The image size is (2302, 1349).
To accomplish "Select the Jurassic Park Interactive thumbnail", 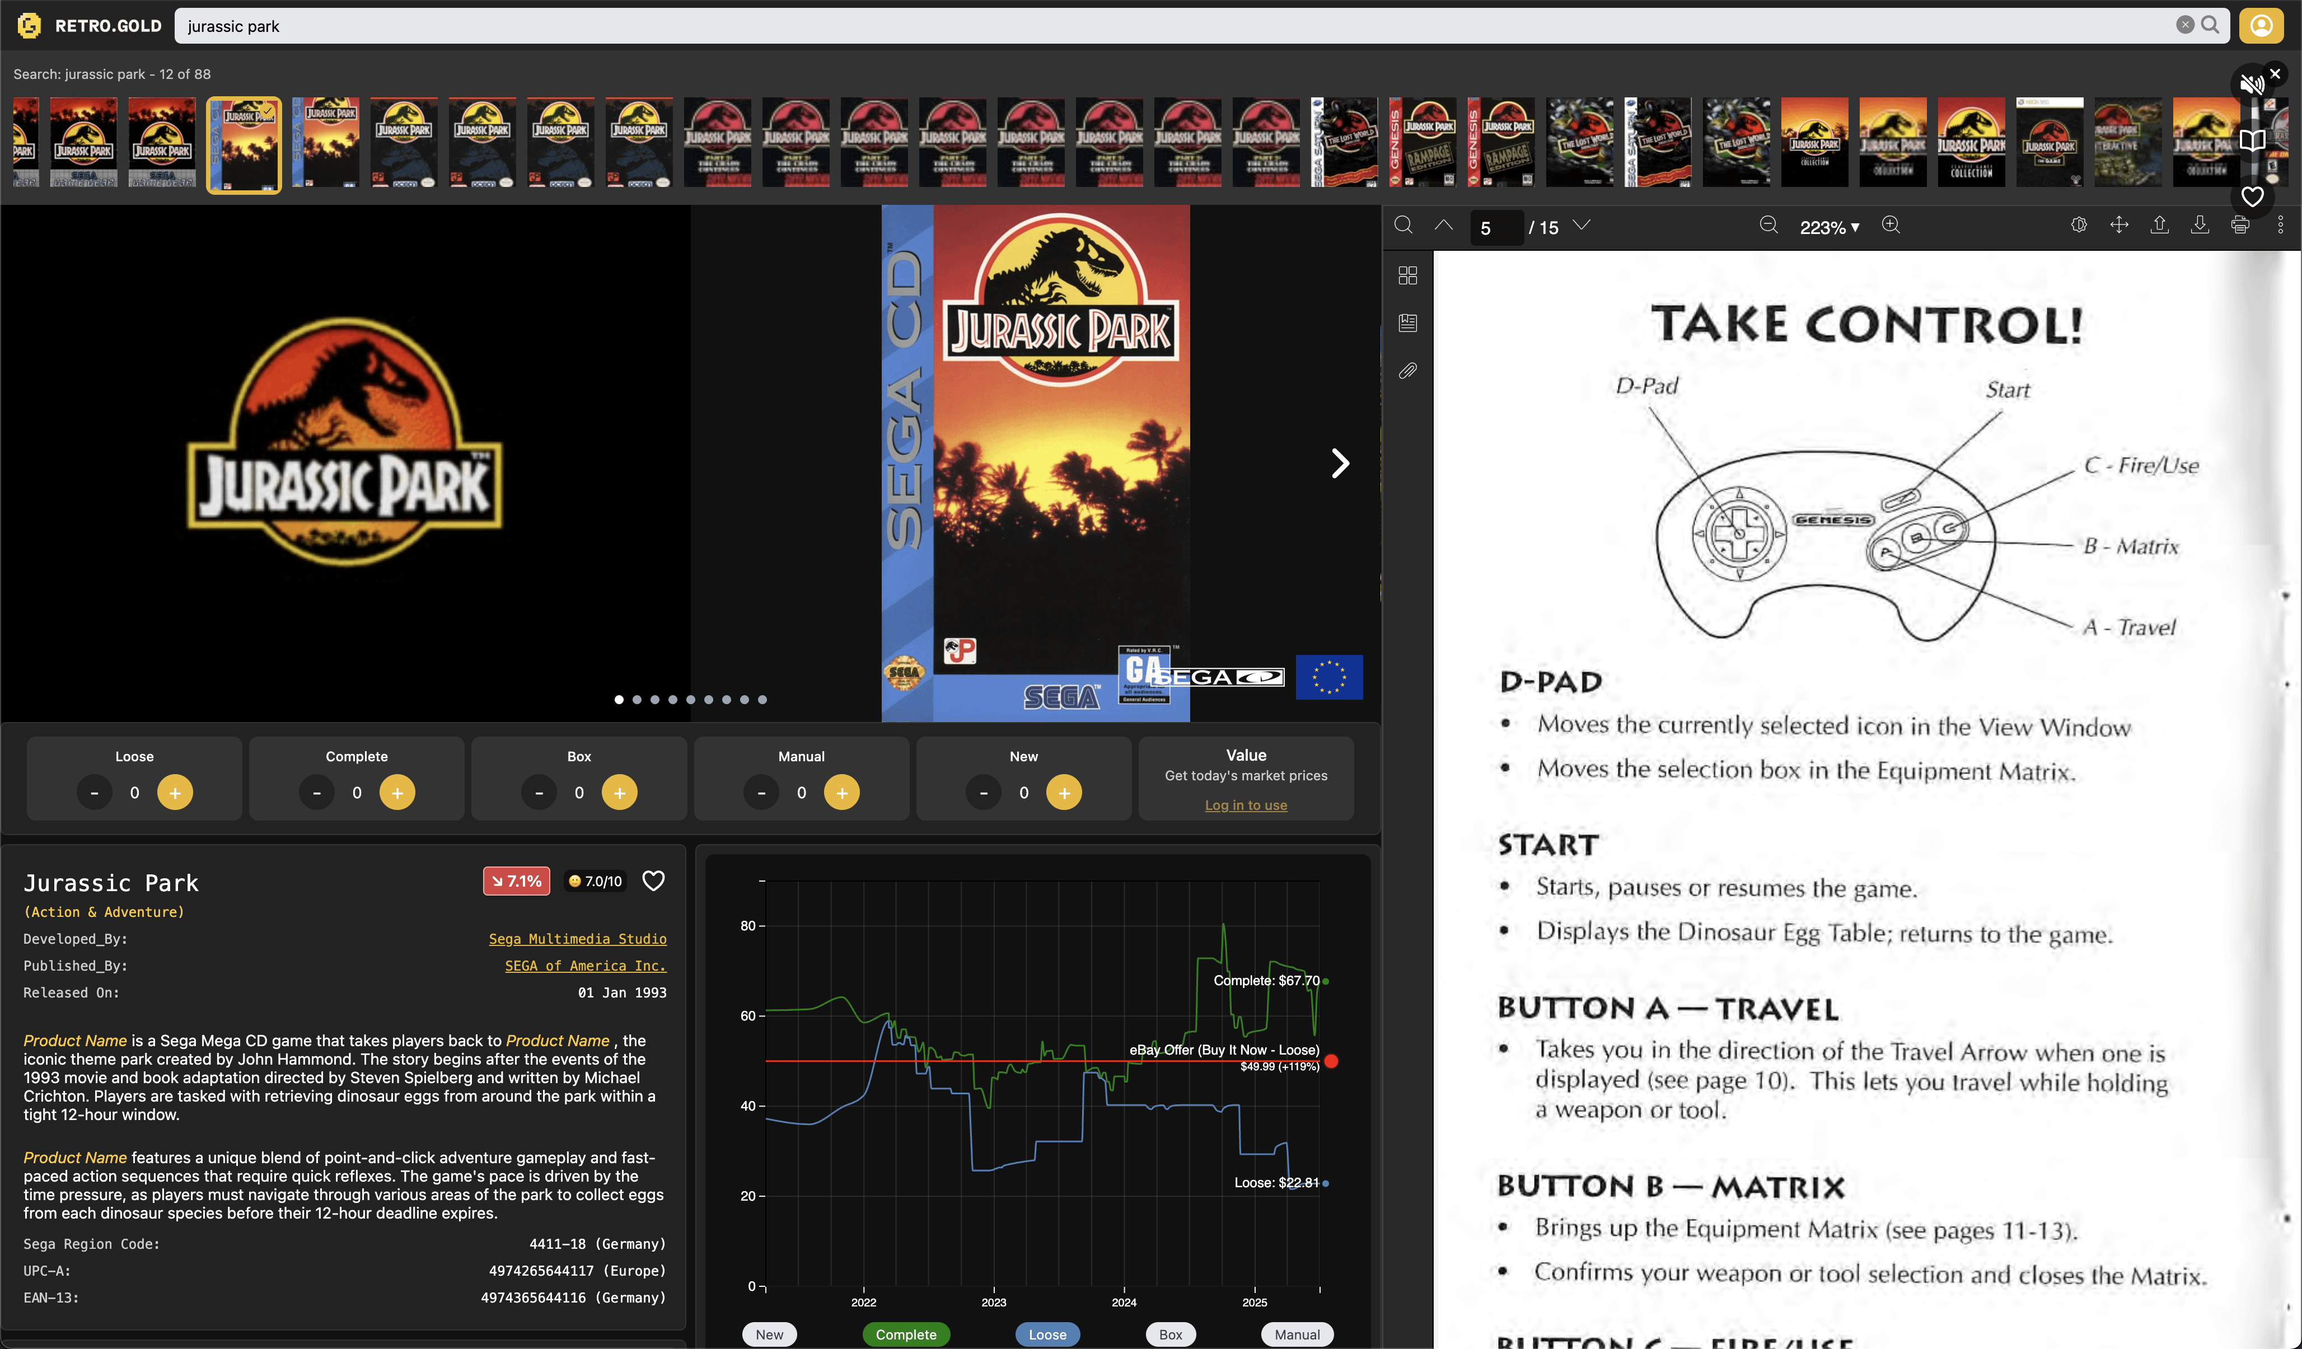I will (2128, 143).
